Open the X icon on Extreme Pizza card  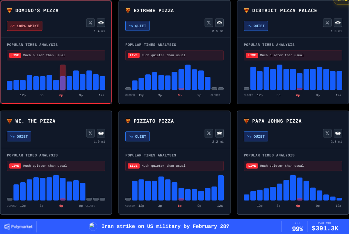(209, 23)
